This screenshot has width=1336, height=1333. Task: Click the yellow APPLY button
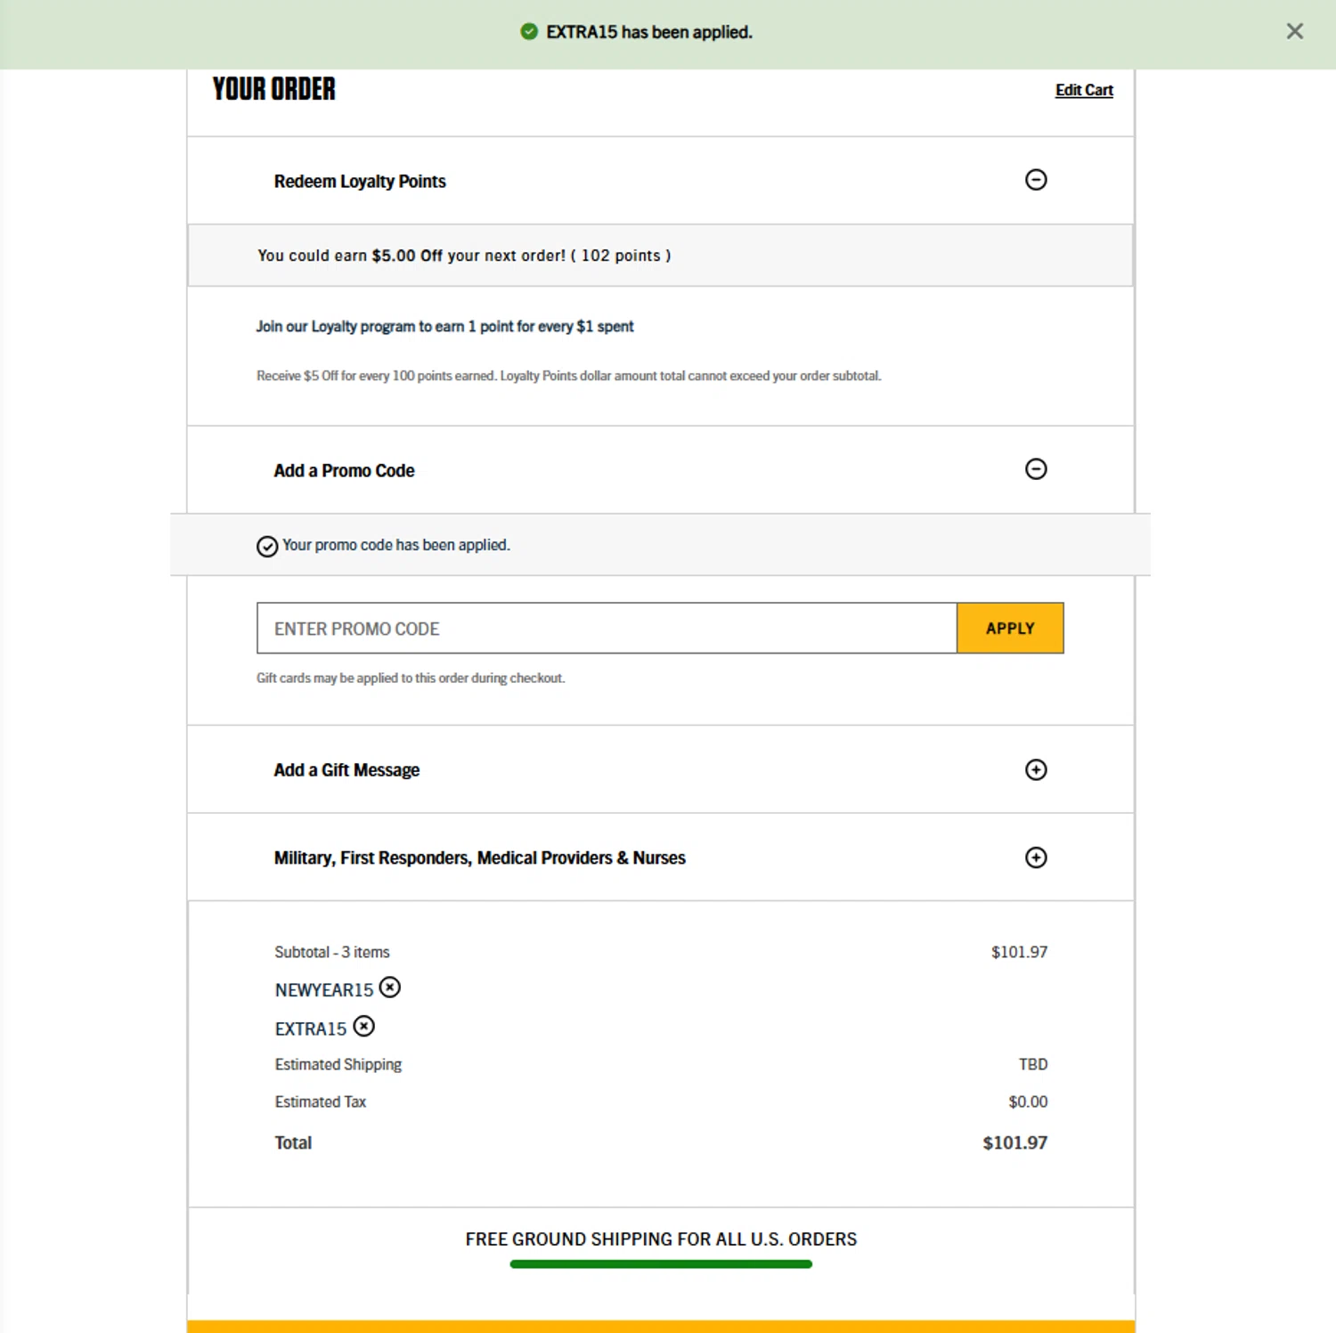(x=1010, y=629)
